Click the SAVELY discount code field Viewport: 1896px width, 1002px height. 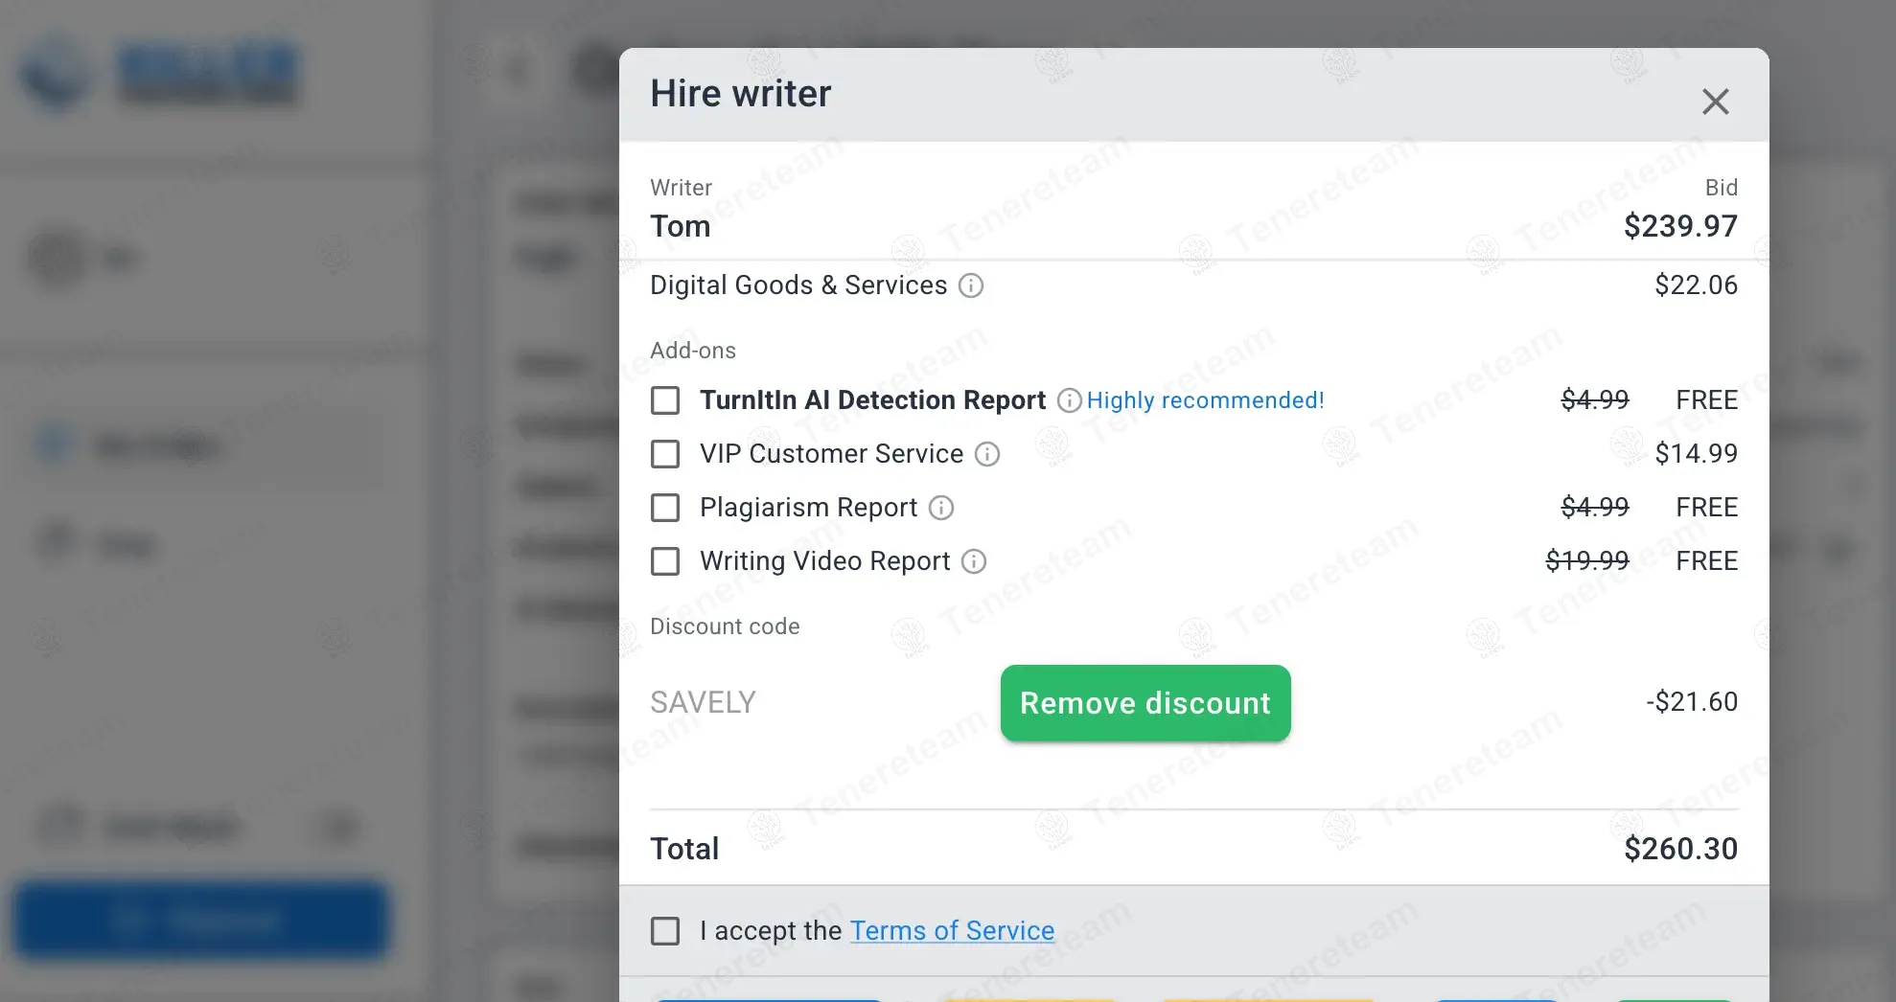point(815,703)
